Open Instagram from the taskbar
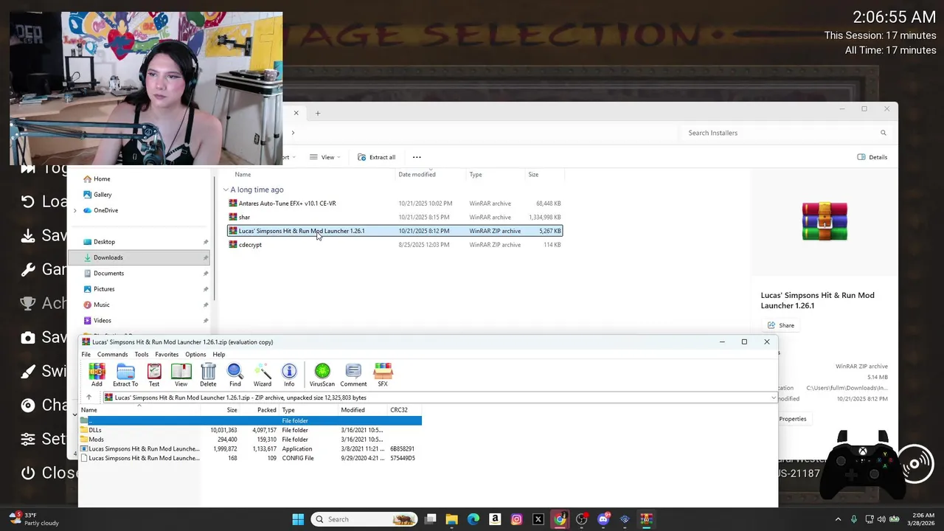The width and height of the screenshot is (944, 531). [x=516, y=519]
